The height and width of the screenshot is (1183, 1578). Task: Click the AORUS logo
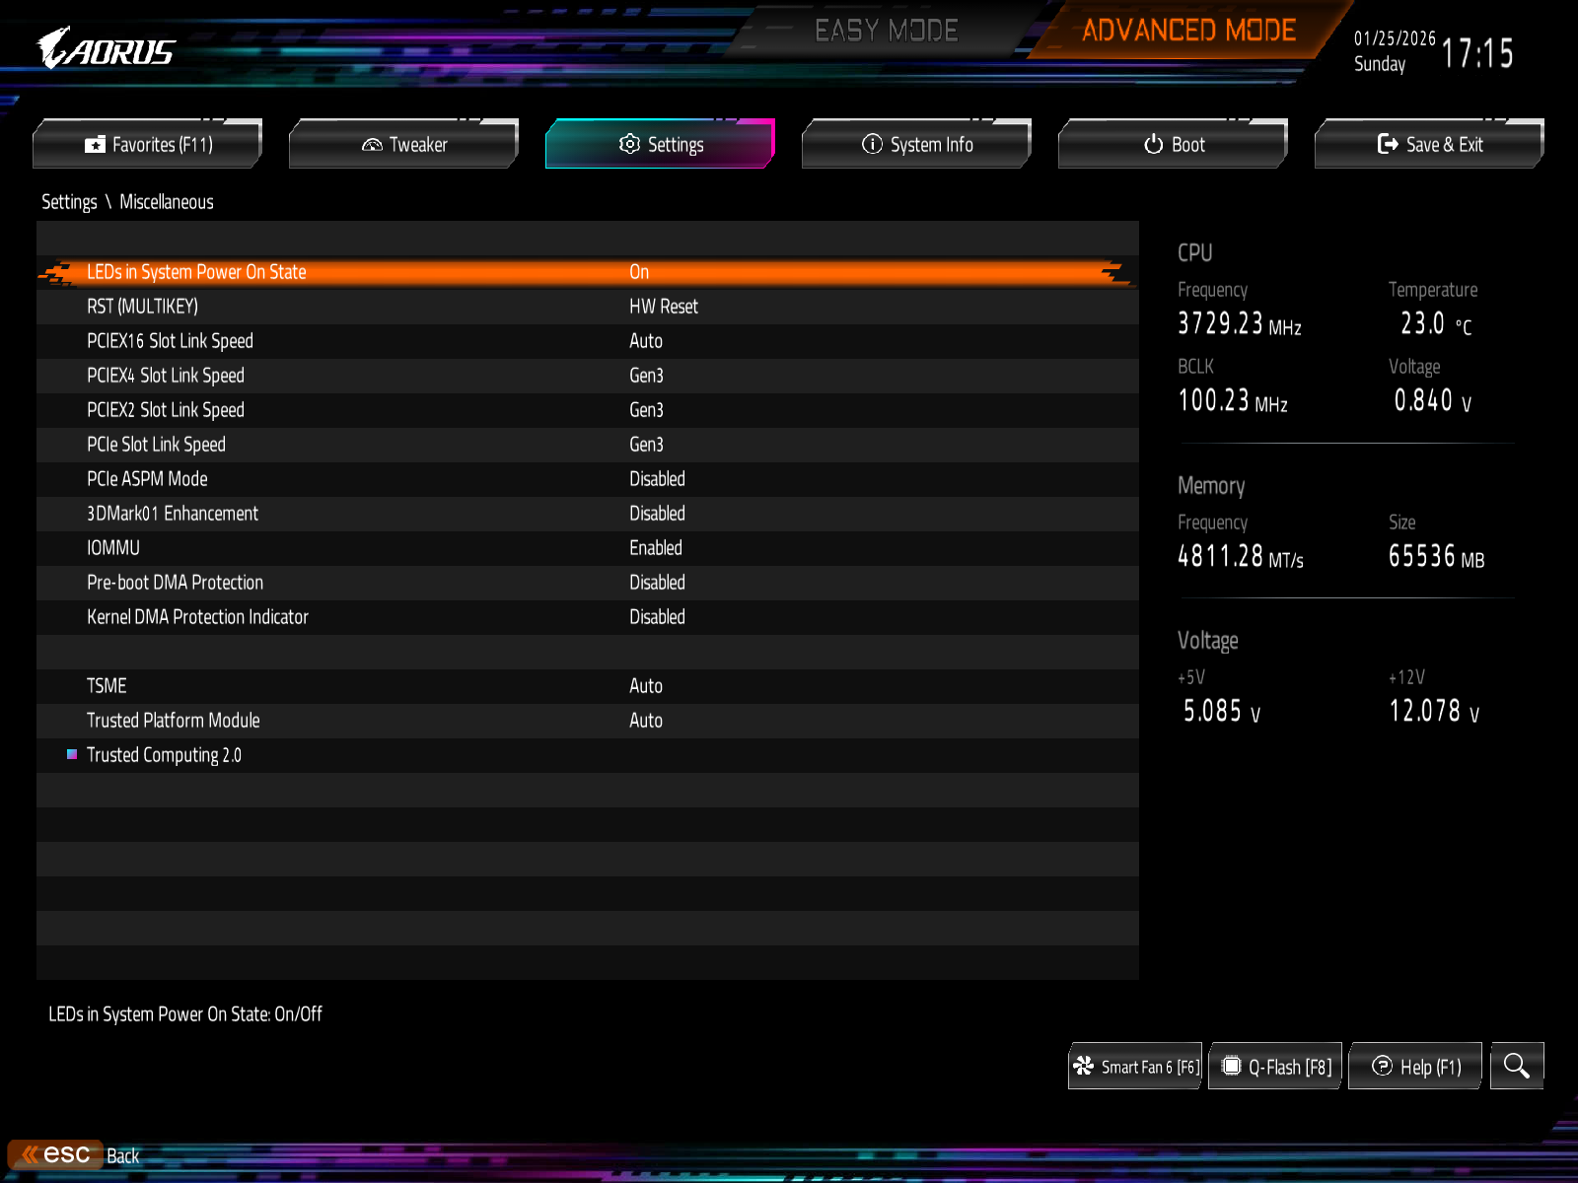[107, 49]
